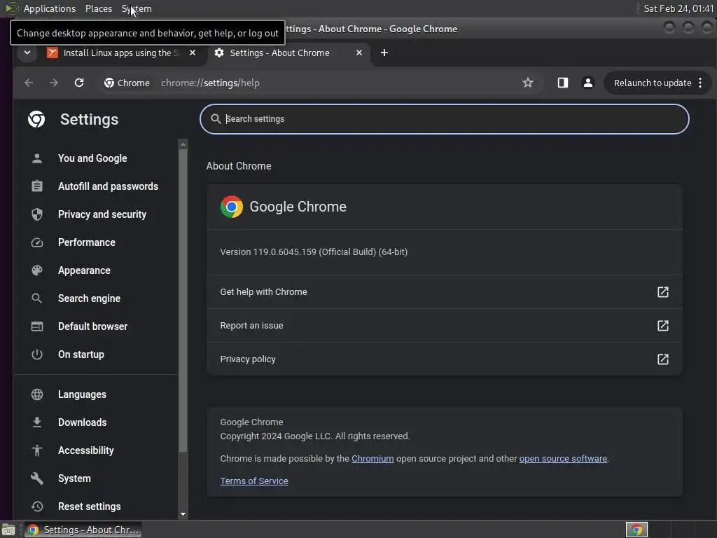Click the search magnifier icon in settings
The image size is (717, 538).
[x=216, y=119]
